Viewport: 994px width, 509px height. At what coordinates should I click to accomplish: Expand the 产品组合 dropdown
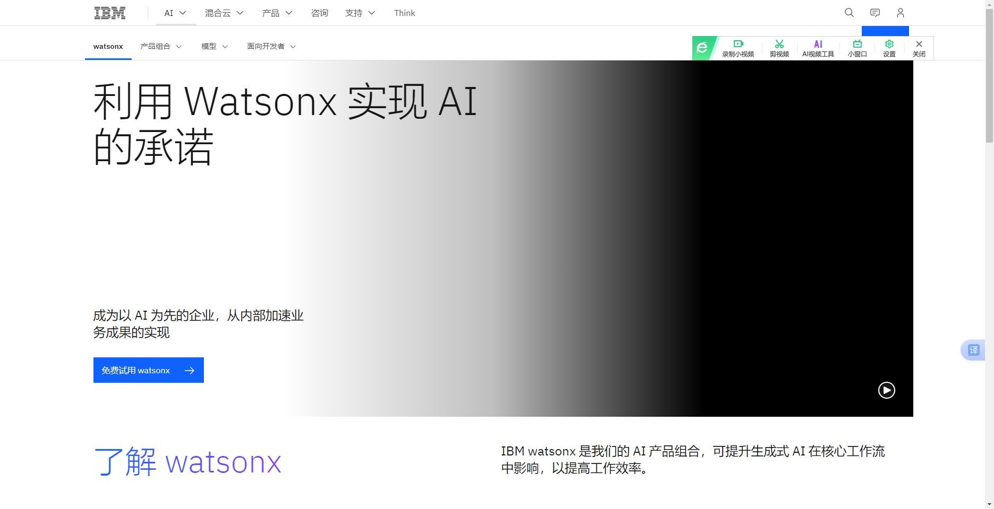(161, 46)
